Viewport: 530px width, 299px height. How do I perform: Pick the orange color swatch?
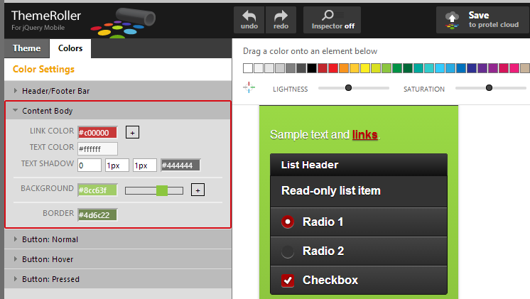pos(344,68)
